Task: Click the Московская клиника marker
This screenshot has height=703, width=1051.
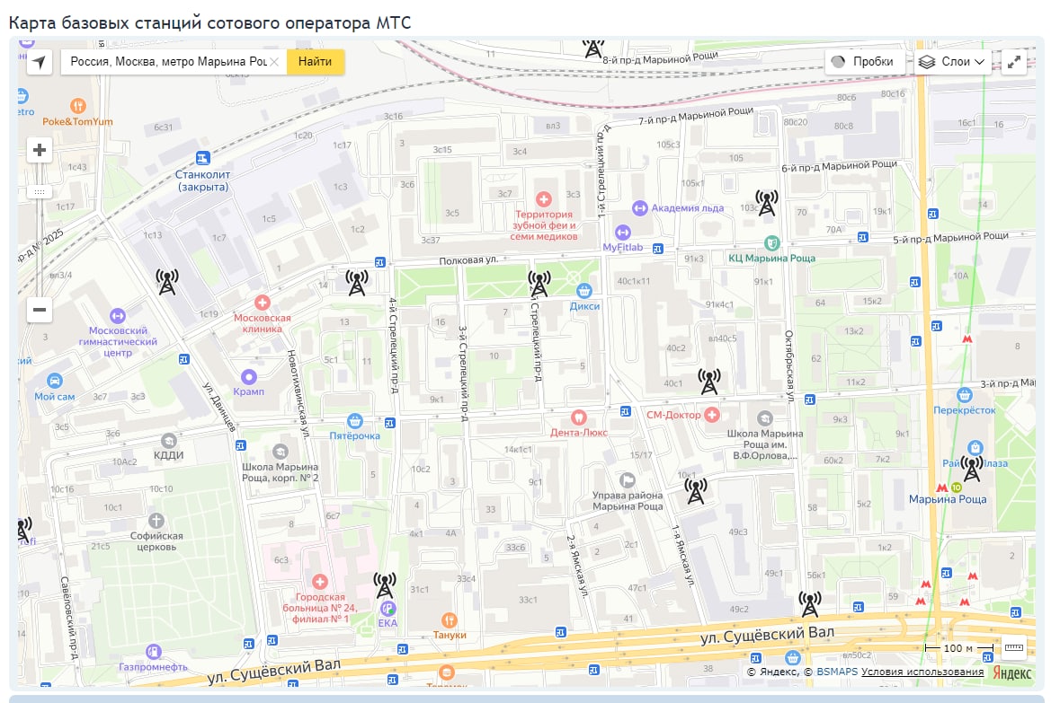Action: pyautogui.click(x=263, y=303)
